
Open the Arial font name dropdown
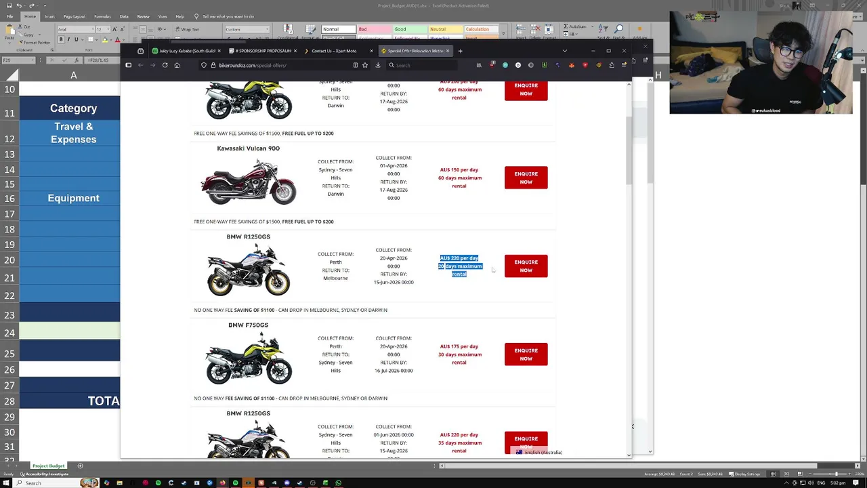[x=91, y=29]
